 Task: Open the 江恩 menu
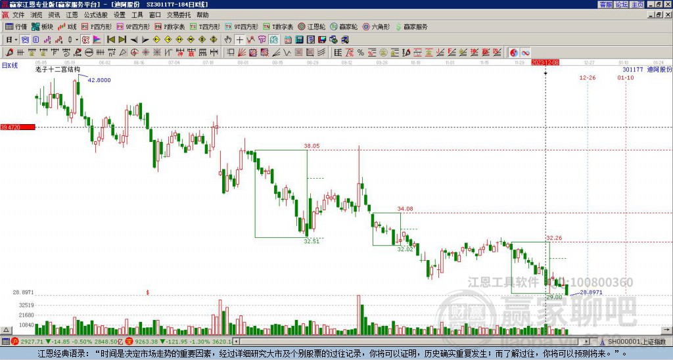[72, 15]
